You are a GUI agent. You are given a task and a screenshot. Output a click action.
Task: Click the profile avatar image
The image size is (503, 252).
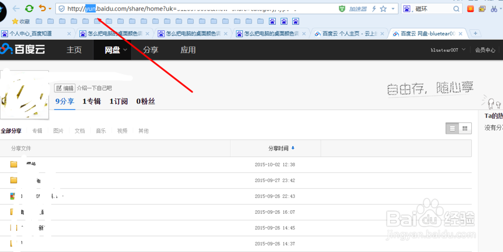24,95
